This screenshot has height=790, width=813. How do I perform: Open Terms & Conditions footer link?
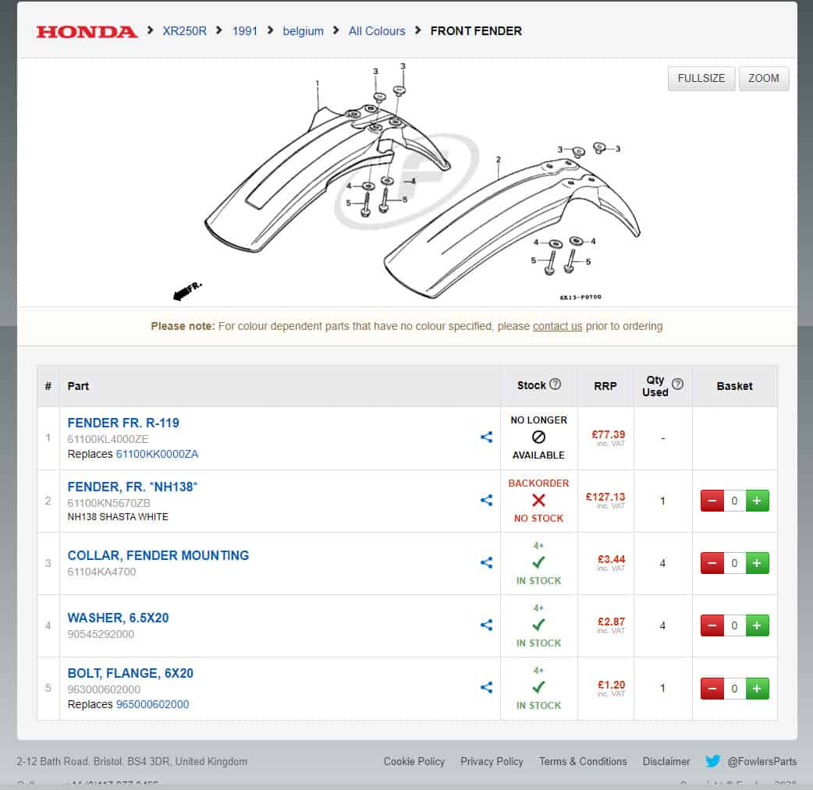[583, 761]
